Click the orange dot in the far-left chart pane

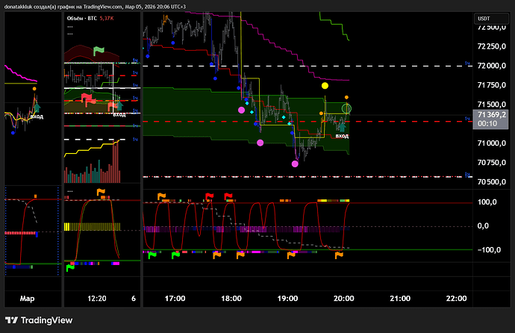34,88
